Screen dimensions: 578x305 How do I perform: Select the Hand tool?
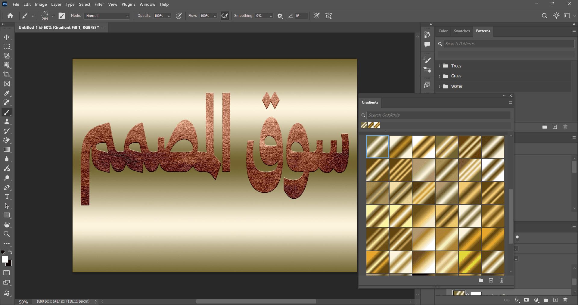click(7, 225)
